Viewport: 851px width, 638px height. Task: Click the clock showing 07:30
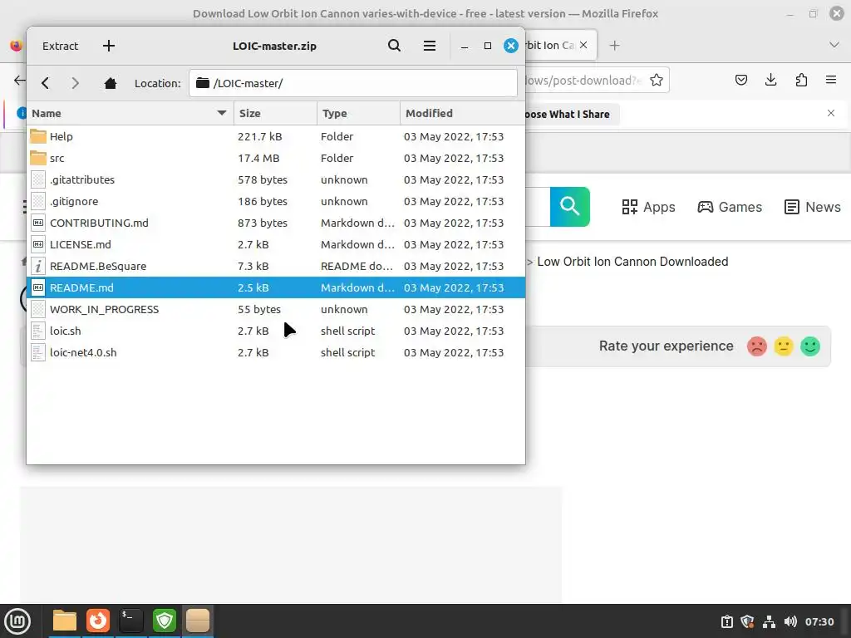point(819,621)
